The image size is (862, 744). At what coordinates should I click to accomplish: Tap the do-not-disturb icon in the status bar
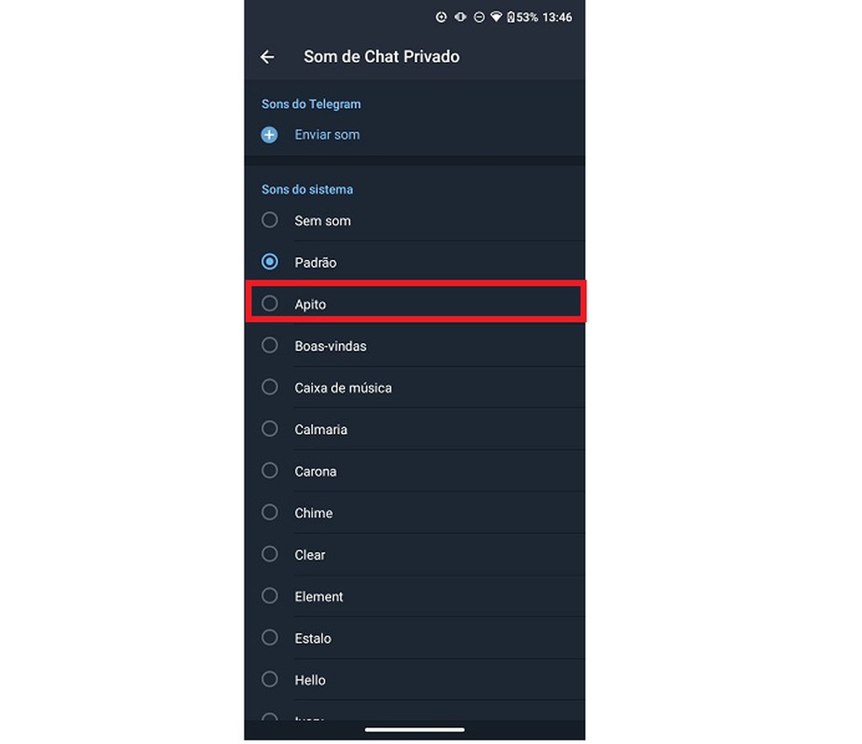click(x=479, y=17)
